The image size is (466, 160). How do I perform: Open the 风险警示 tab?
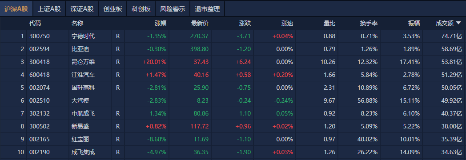coord(173,9)
